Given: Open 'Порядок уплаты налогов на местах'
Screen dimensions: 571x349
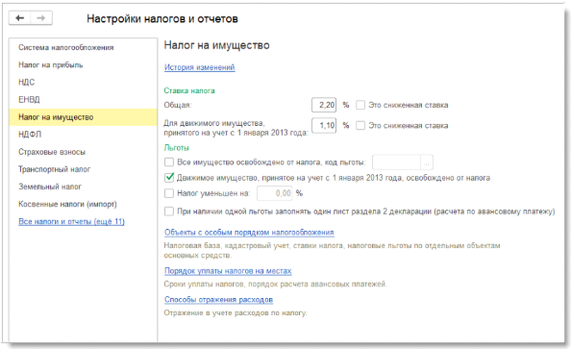Looking at the screenshot, I should pos(228,271).
